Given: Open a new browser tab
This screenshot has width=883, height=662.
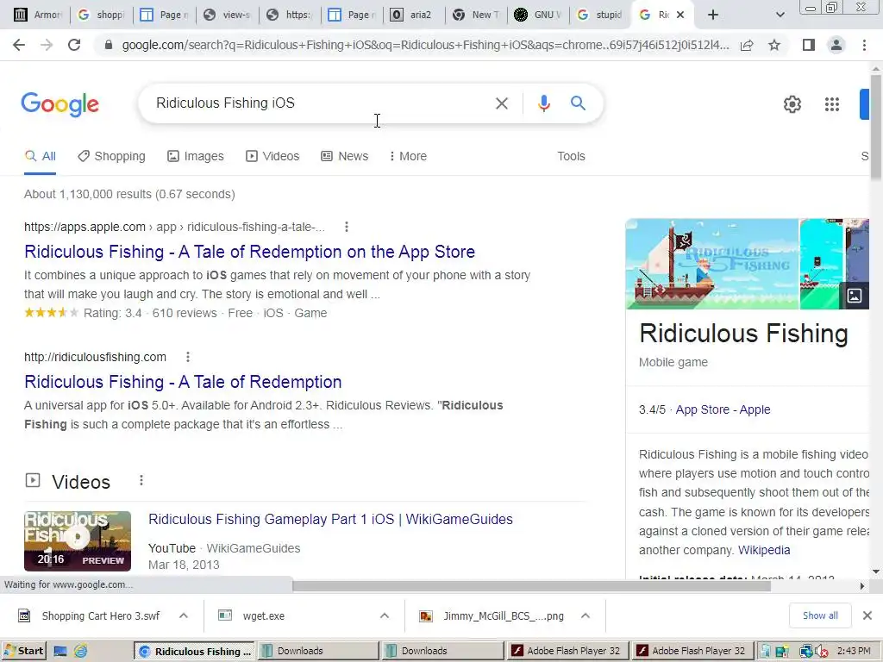Looking at the screenshot, I should pos(712,15).
